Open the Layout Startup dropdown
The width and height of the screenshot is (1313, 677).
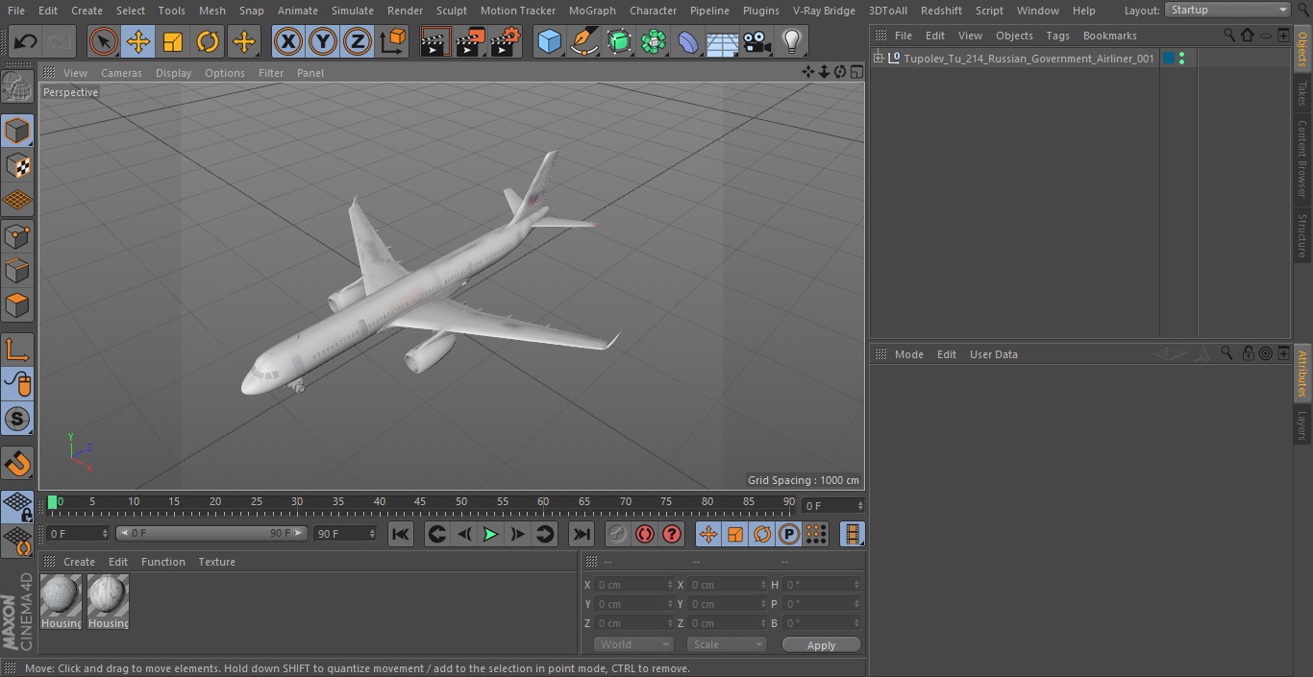click(1227, 10)
